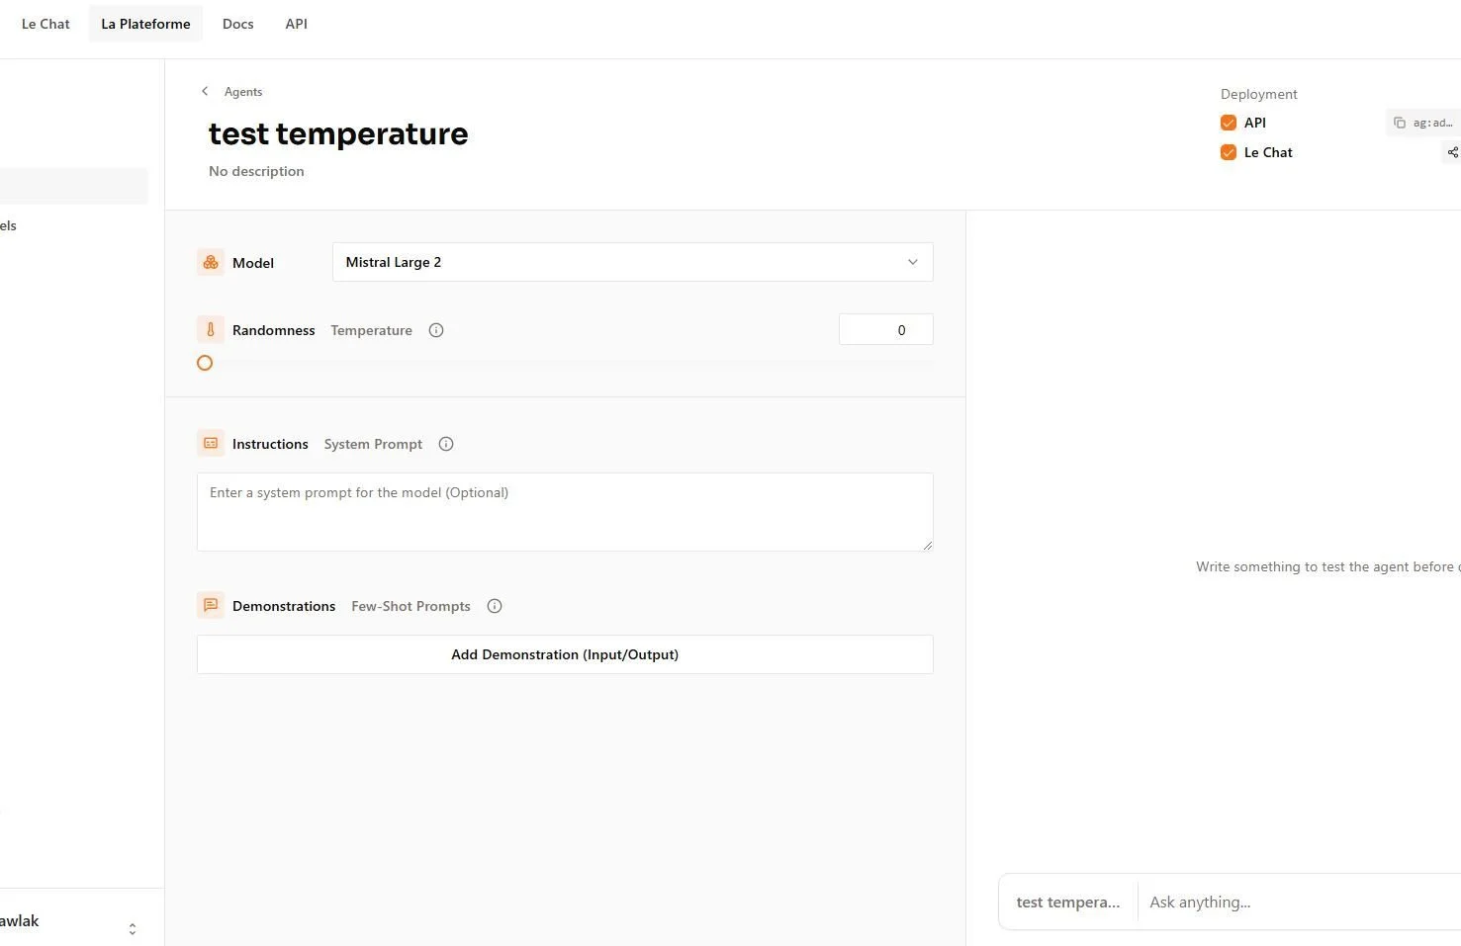The height and width of the screenshot is (946, 1461).
Task: Click the temperature slider handle
Action: pos(205,363)
